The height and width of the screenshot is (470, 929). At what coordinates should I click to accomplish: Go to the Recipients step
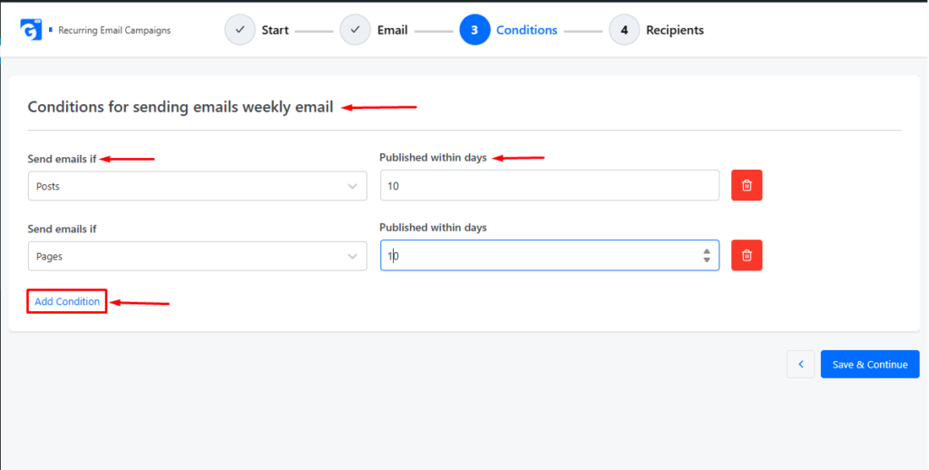click(x=675, y=30)
